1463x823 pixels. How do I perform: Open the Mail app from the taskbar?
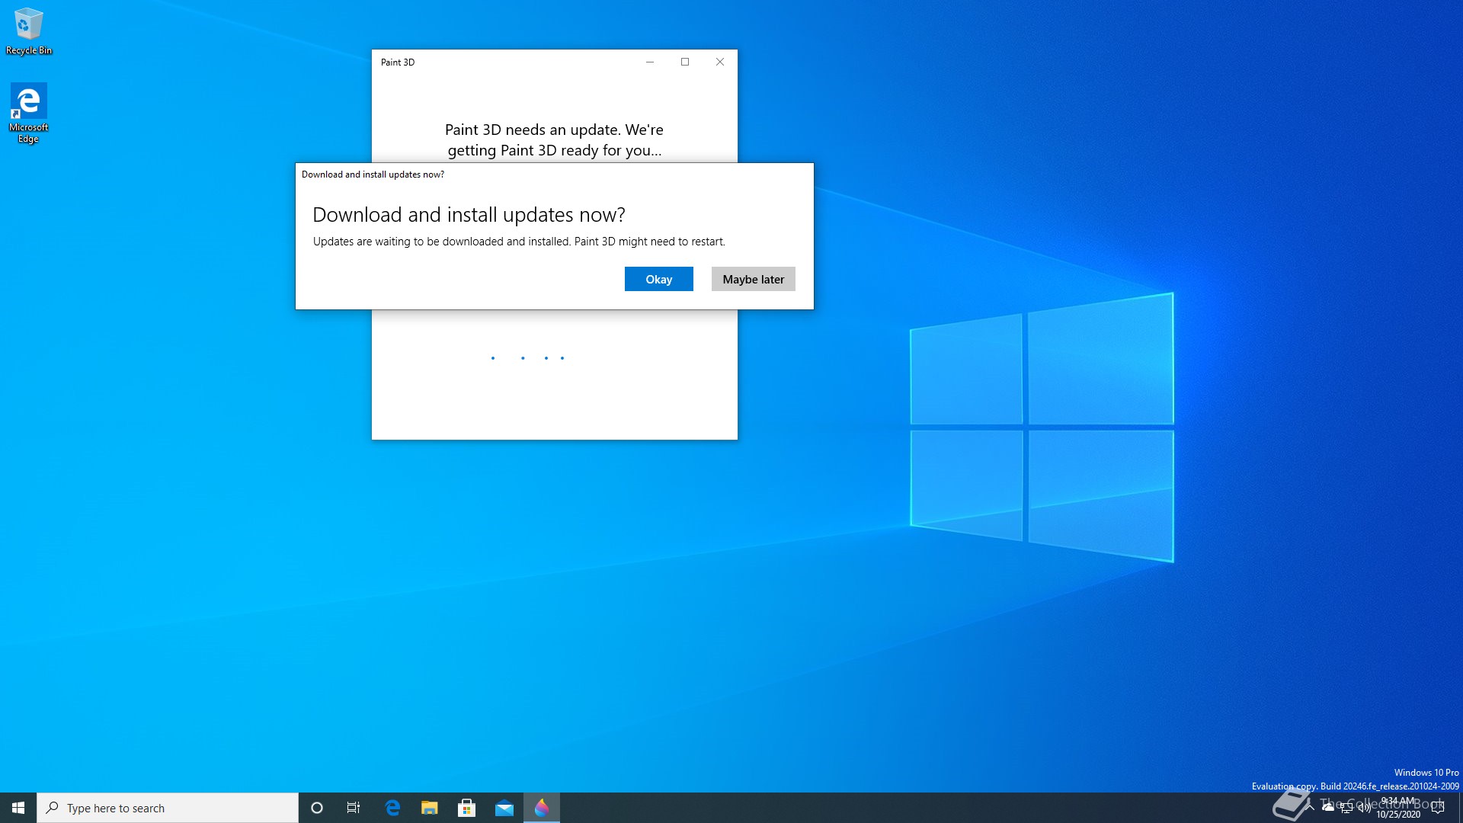point(504,808)
